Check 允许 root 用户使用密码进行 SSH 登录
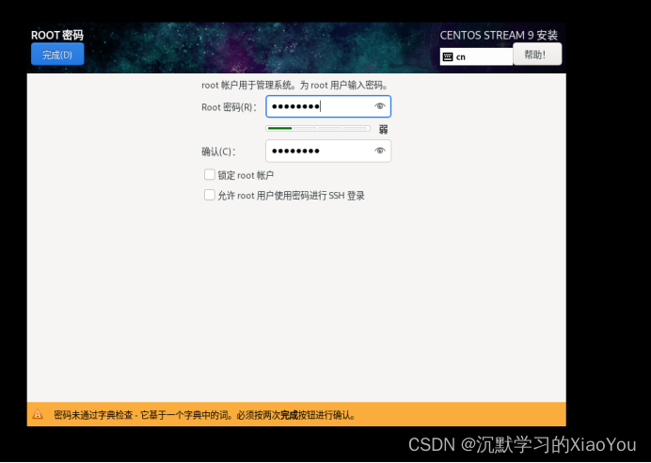Viewport: 651px width, 463px height. 210,195
